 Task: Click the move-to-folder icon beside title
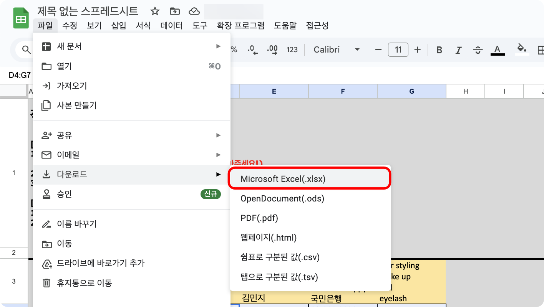tap(175, 12)
